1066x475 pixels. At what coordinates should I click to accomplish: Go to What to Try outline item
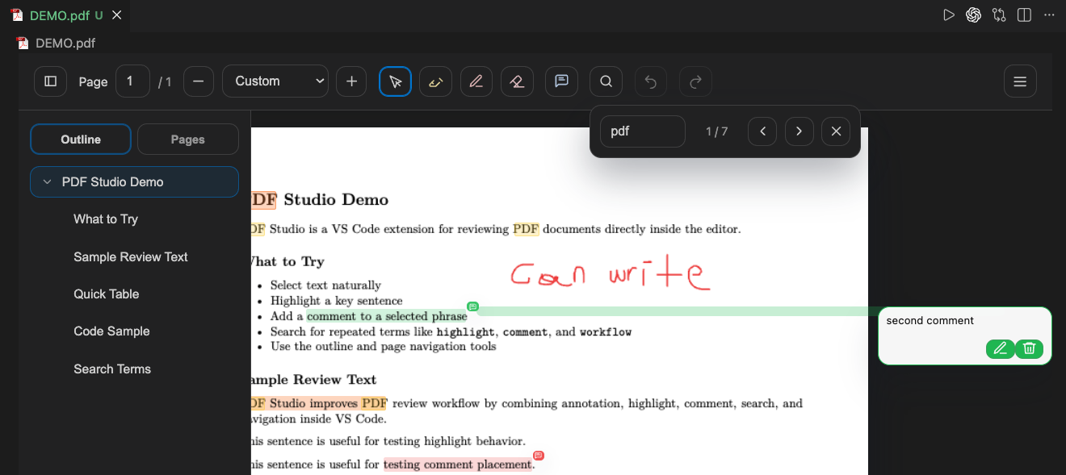pos(106,219)
